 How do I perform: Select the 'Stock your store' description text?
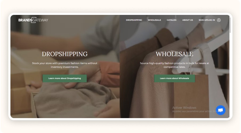(x=64, y=65)
